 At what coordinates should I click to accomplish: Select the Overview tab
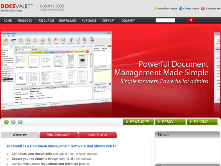pos(20,135)
